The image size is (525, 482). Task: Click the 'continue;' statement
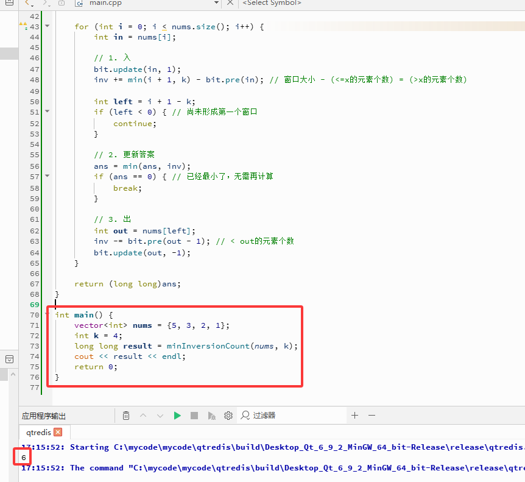(135, 124)
